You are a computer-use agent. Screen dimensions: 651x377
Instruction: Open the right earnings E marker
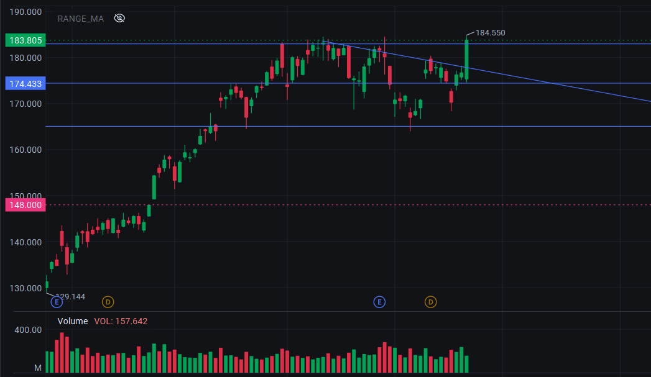[379, 302]
